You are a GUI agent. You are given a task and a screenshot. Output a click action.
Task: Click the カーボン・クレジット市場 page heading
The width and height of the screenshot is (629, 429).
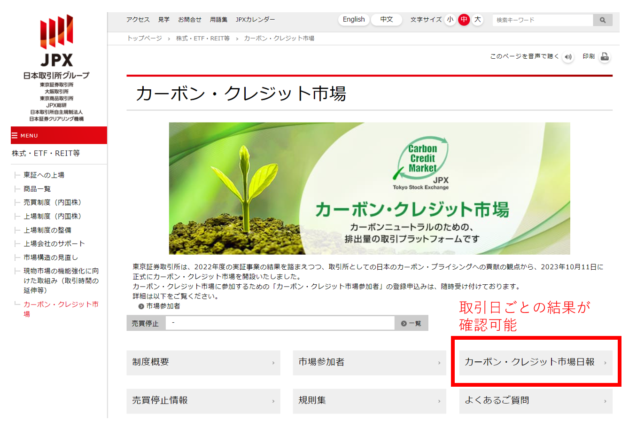(x=241, y=94)
